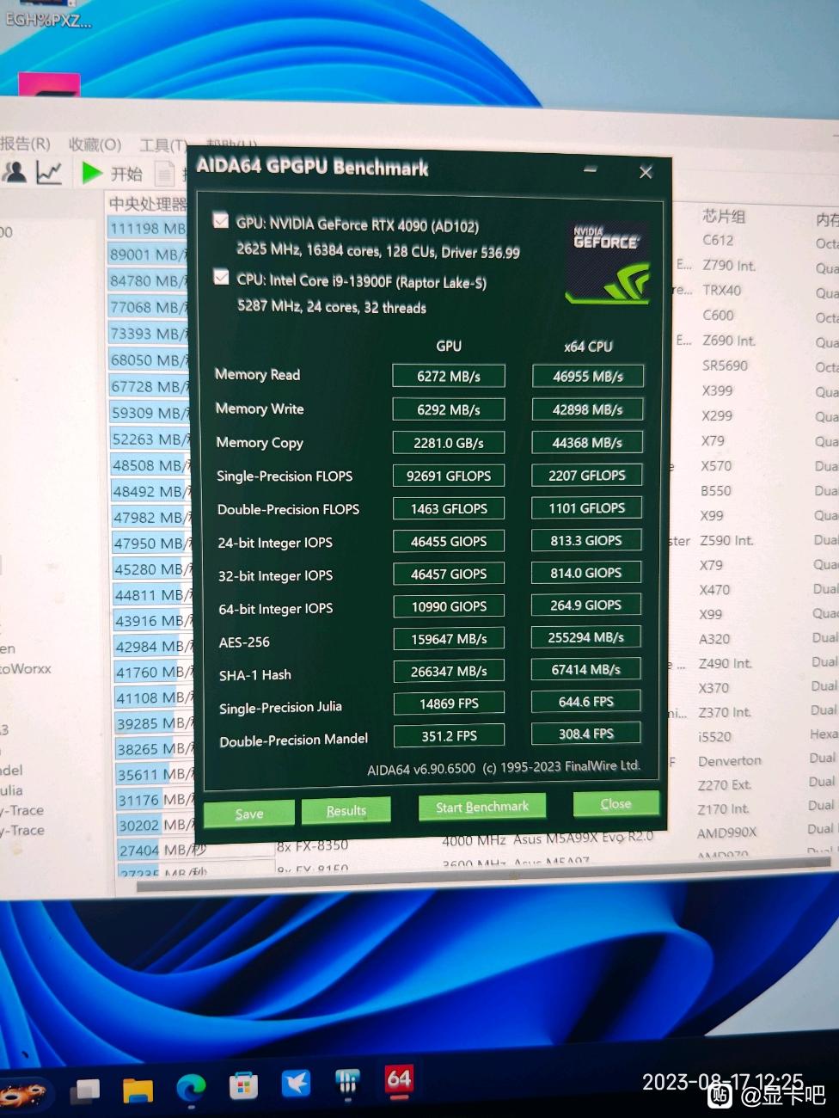Click CPU 32-bit Integer result 814.0 GIOPS

tap(586, 573)
